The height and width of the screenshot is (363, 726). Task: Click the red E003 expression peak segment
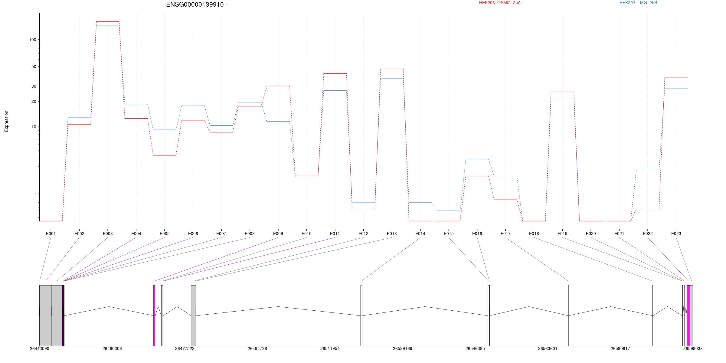tap(108, 21)
